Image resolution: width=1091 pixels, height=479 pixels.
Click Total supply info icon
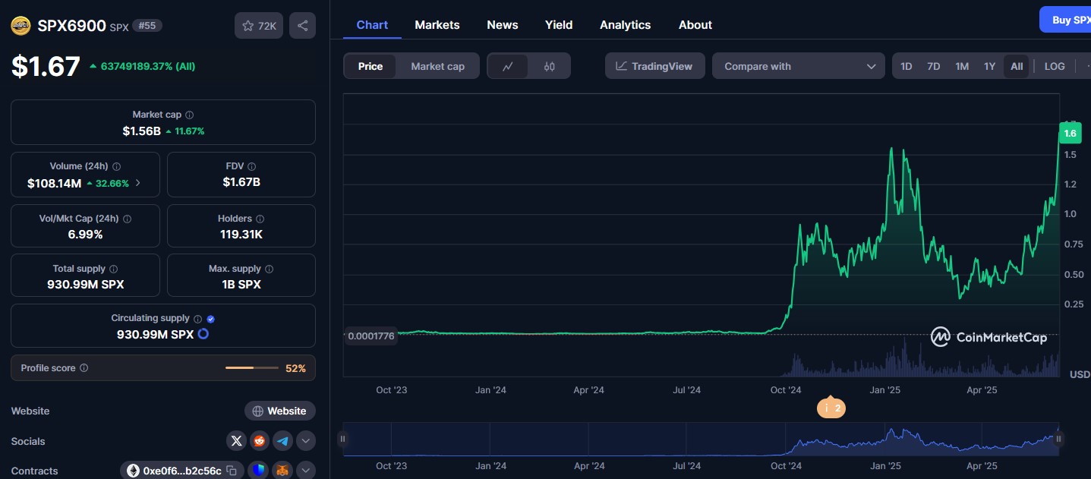click(114, 269)
